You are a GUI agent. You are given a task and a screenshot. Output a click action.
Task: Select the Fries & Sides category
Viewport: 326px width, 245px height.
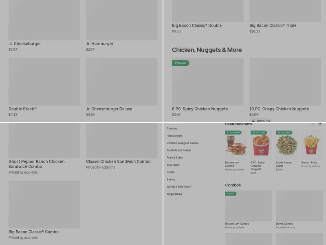click(175, 158)
